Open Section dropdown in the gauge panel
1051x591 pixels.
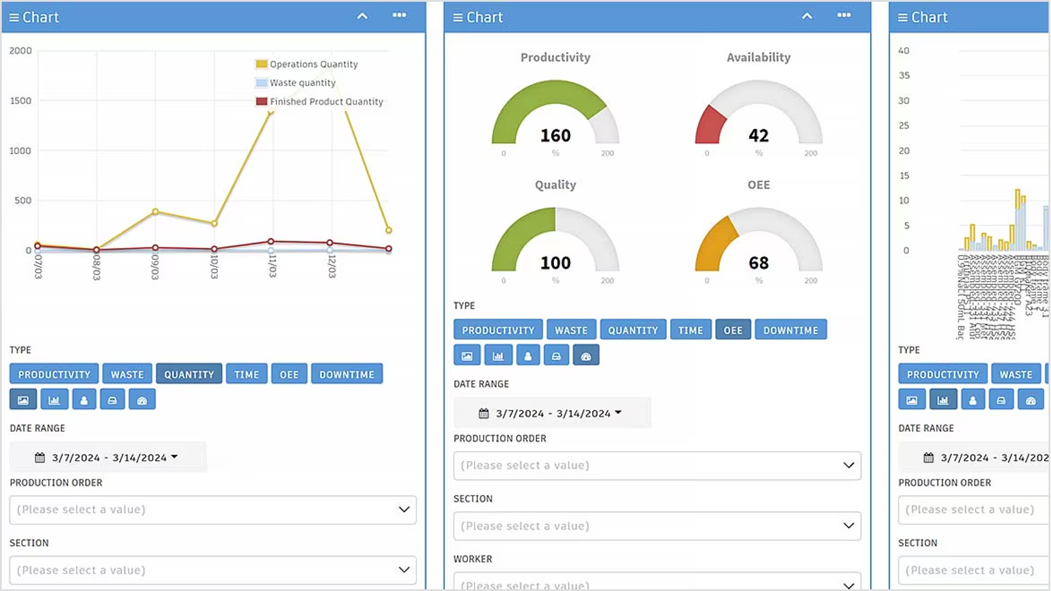[658, 526]
